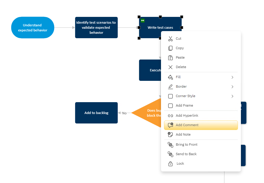The height and width of the screenshot is (183, 264).
Task: Select Send to Back menu entry
Action: [186, 154]
